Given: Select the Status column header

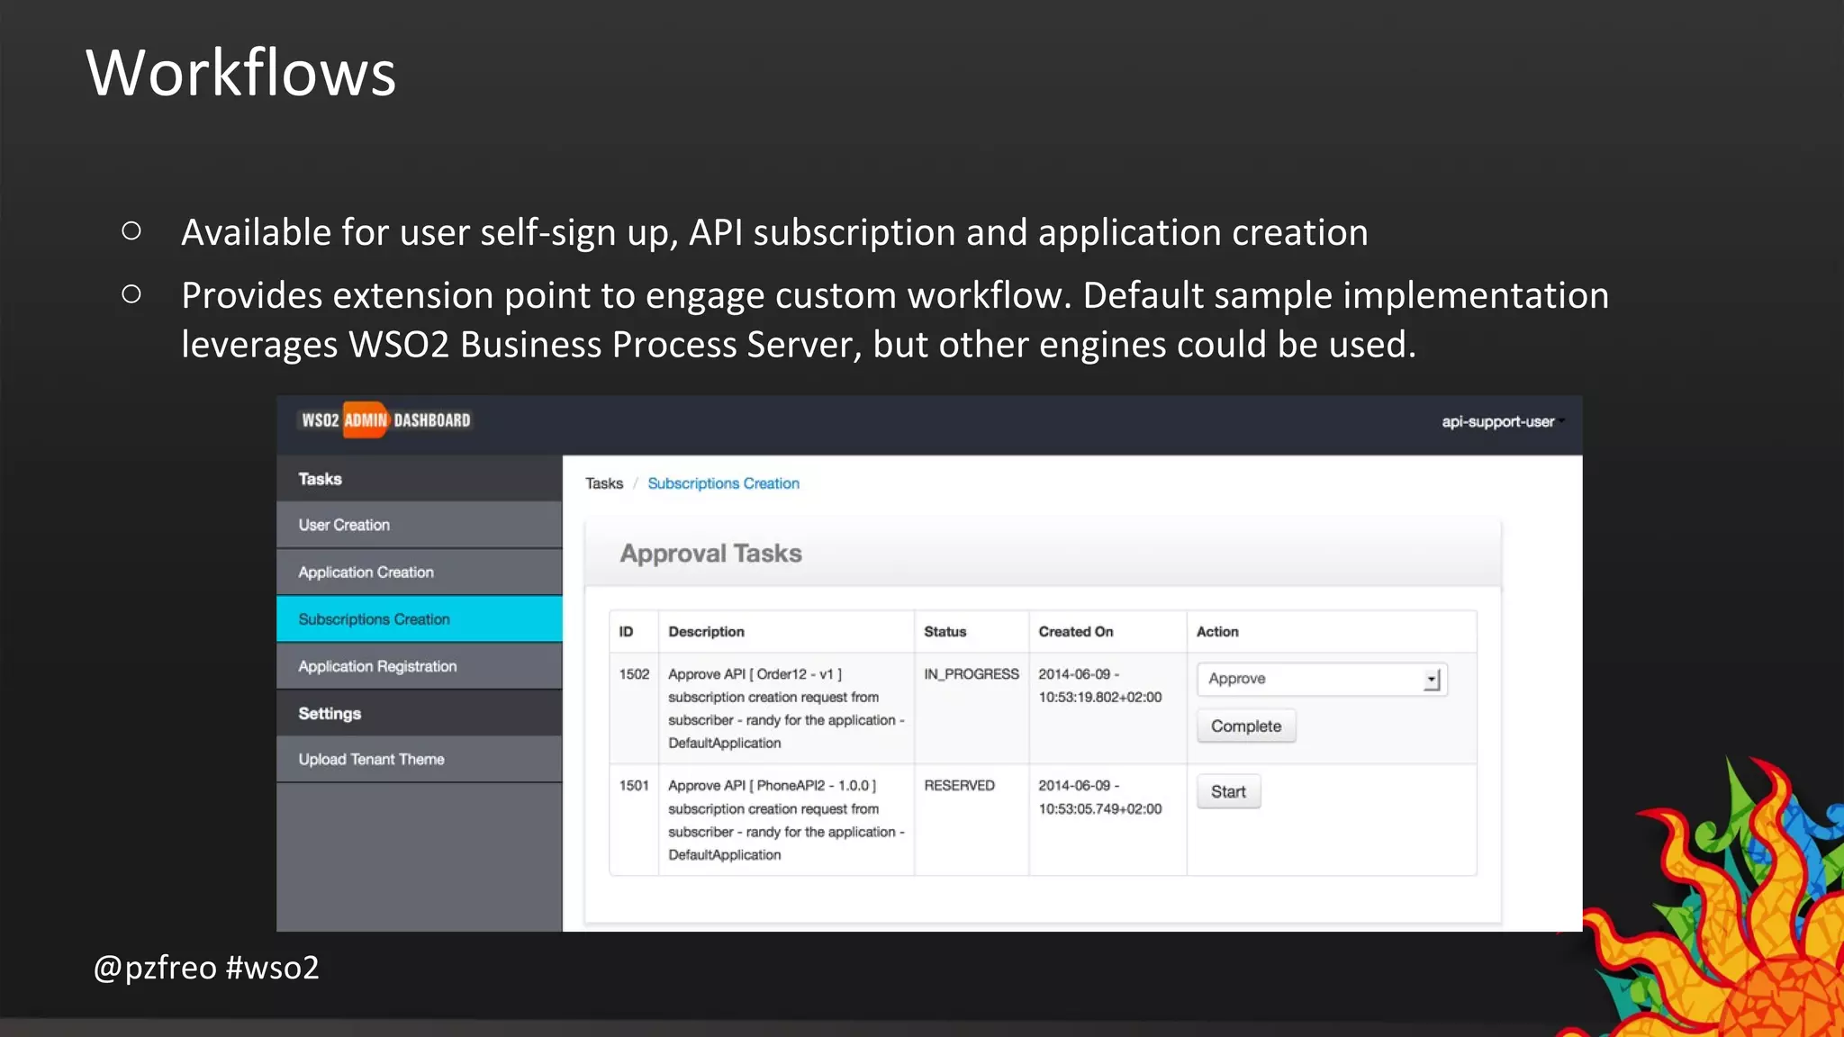Looking at the screenshot, I should click(972, 632).
